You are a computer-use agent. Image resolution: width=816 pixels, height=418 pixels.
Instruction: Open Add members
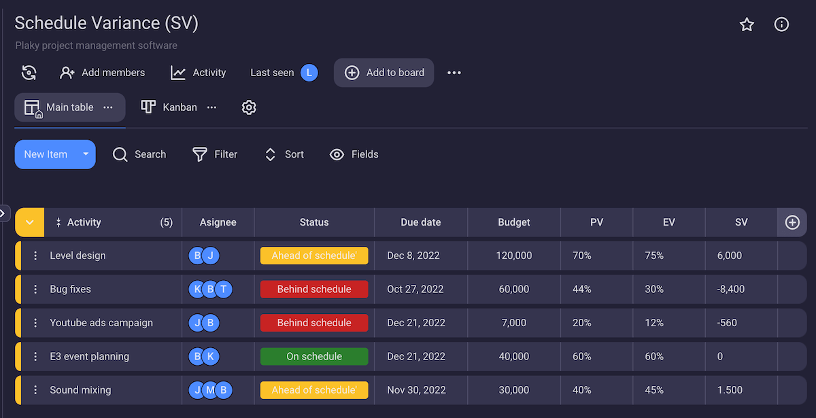click(103, 73)
